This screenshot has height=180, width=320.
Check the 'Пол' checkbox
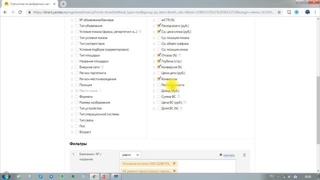(x=76, y=126)
